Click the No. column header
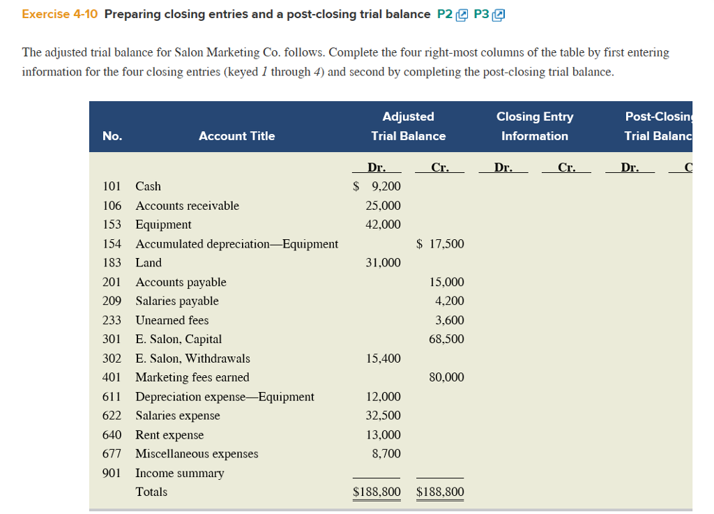The image size is (714, 514). pyautogui.click(x=112, y=136)
